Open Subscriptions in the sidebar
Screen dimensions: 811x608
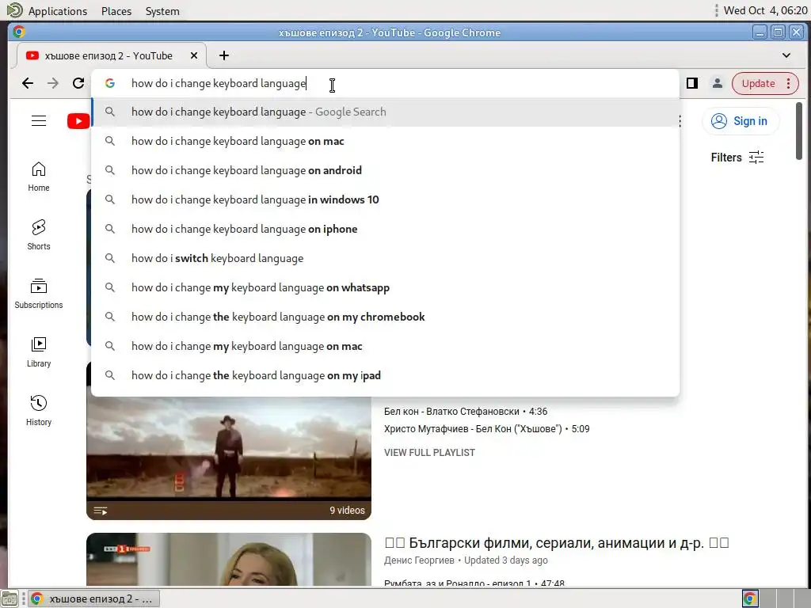click(39, 293)
